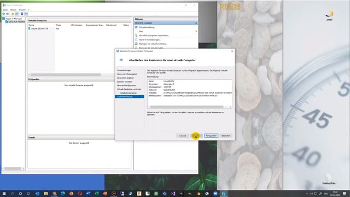
Task: Go to Installationsoptionen wizard step
Action: click(128, 93)
